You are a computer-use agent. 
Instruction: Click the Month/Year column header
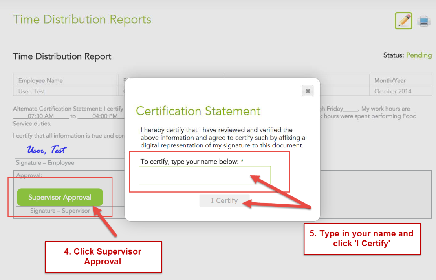[x=390, y=80]
